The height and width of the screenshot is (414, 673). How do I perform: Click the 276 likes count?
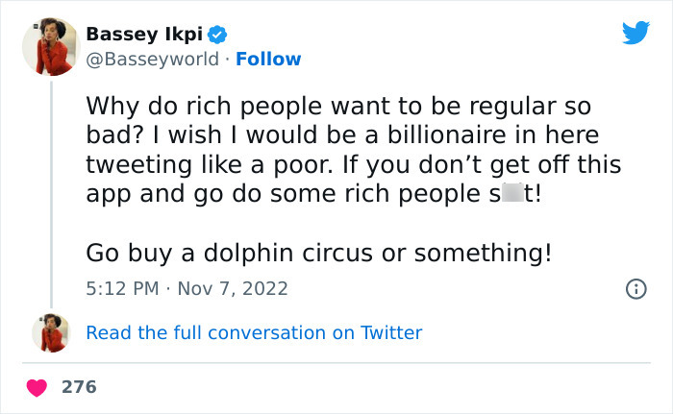[x=79, y=387]
